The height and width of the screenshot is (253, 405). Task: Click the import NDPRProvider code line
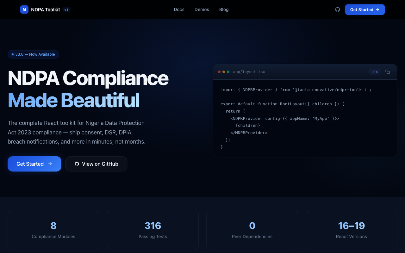[296, 90]
